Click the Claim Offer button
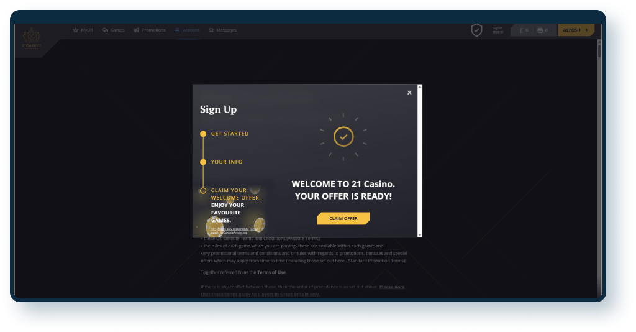636x332 pixels. [x=343, y=218]
